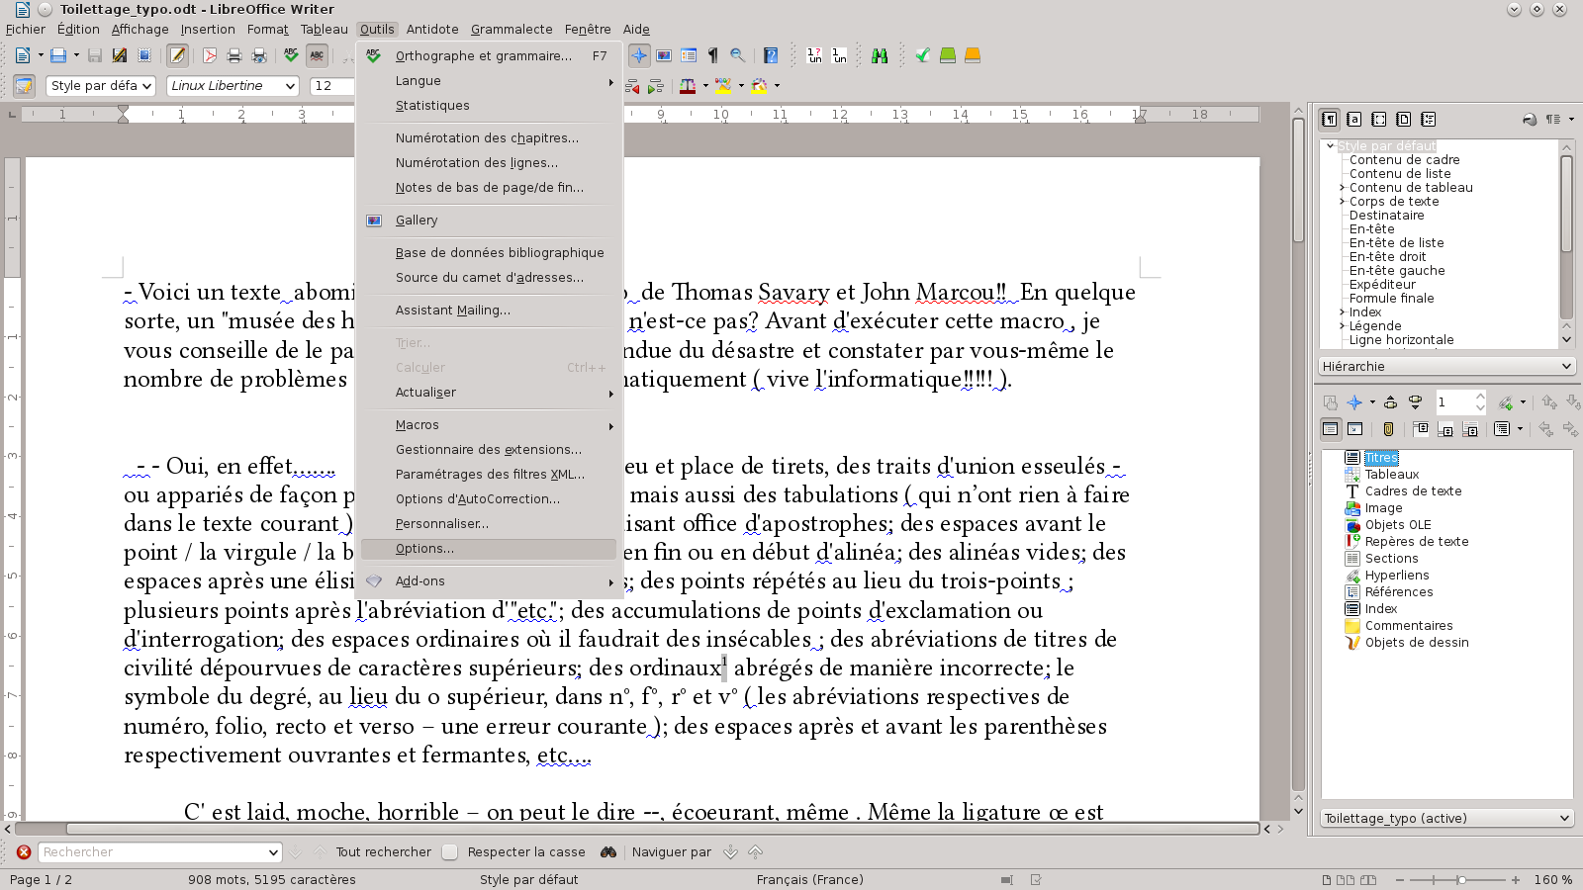This screenshot has height=890, width=1583.
Task: Choose Orthographe et grammaire... menu item
Action: pos(489,56)
